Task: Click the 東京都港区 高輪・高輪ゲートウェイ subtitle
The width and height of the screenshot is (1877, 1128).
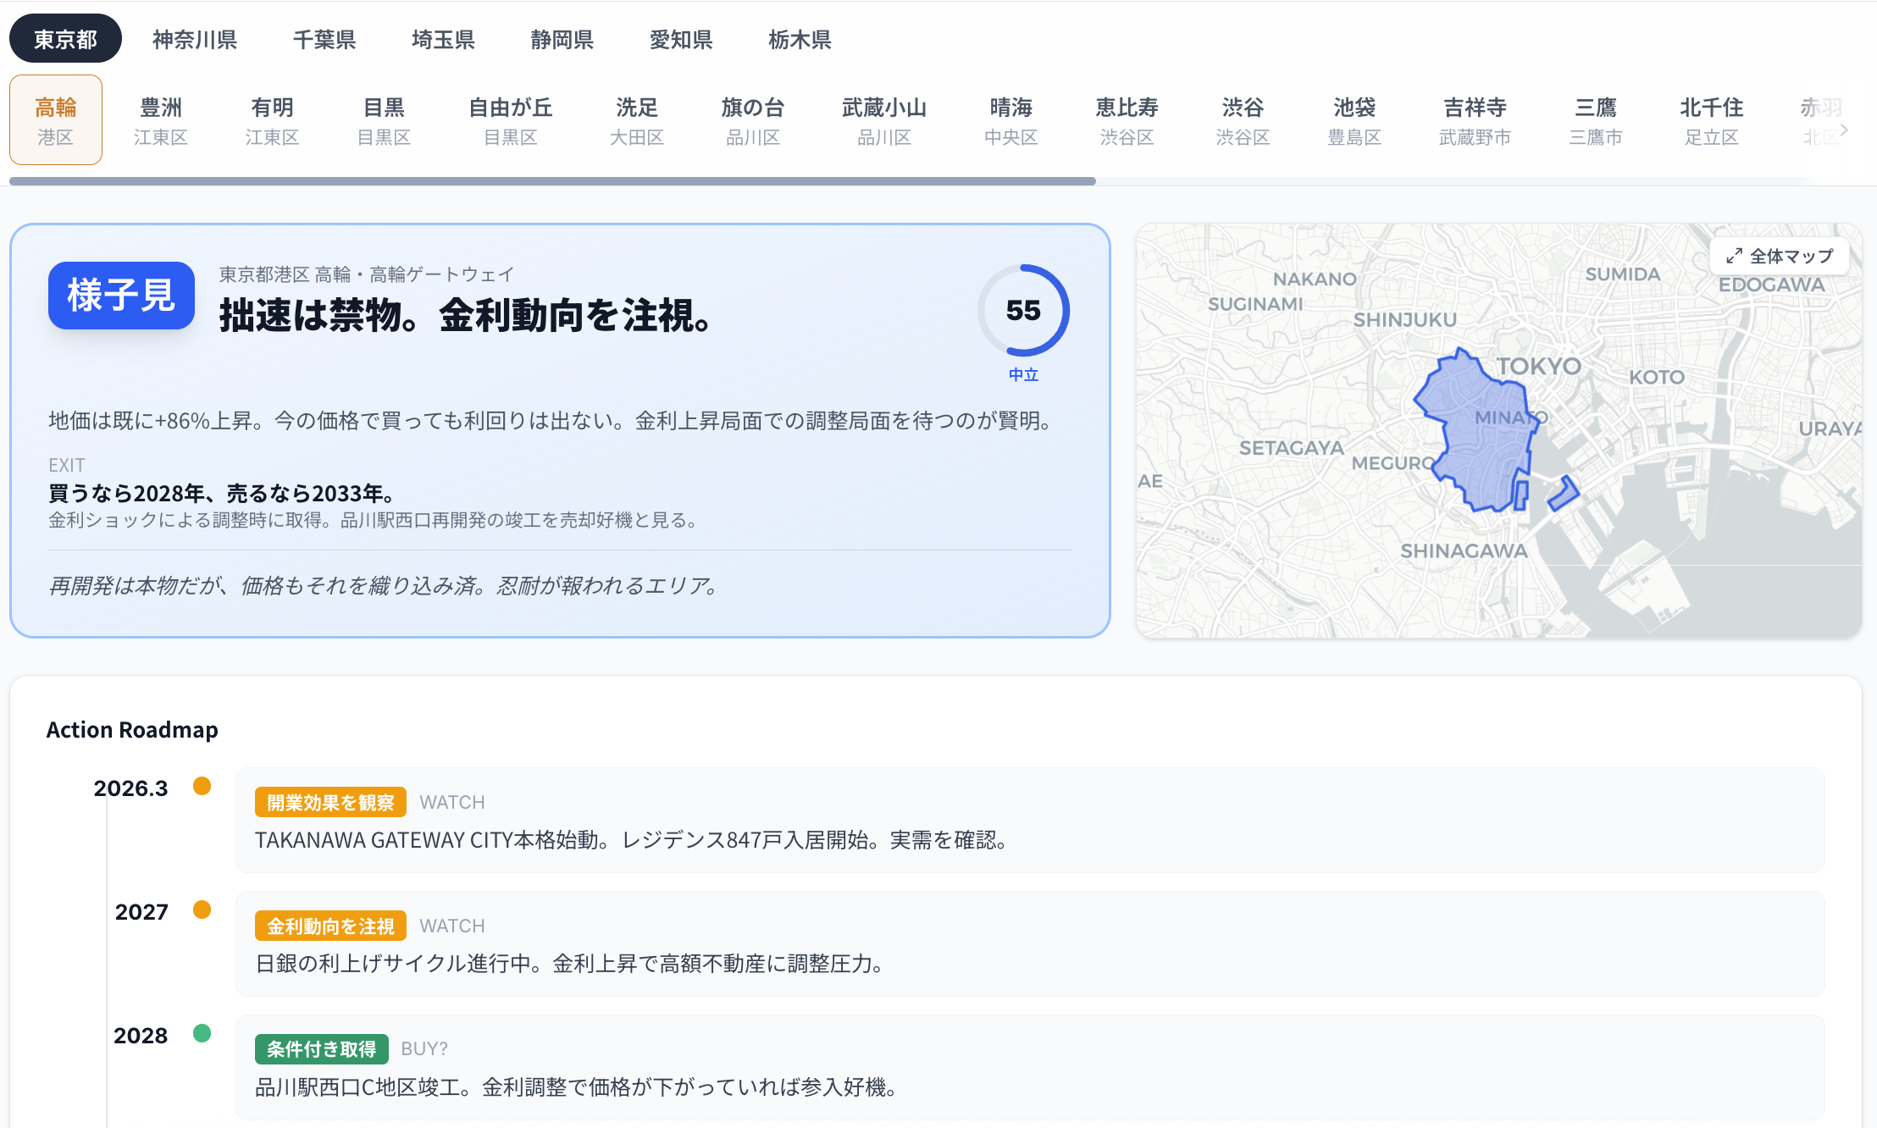Action: coord(366,274)
